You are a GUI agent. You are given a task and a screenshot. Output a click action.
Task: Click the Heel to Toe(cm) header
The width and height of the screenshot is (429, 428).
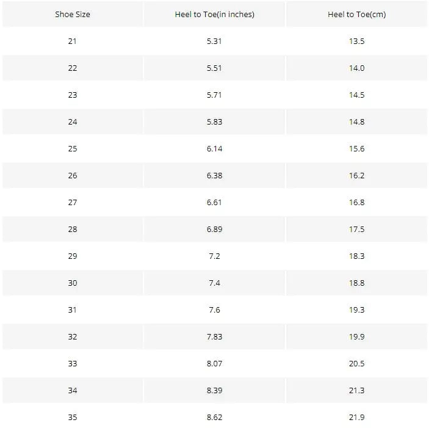point(356,15)
